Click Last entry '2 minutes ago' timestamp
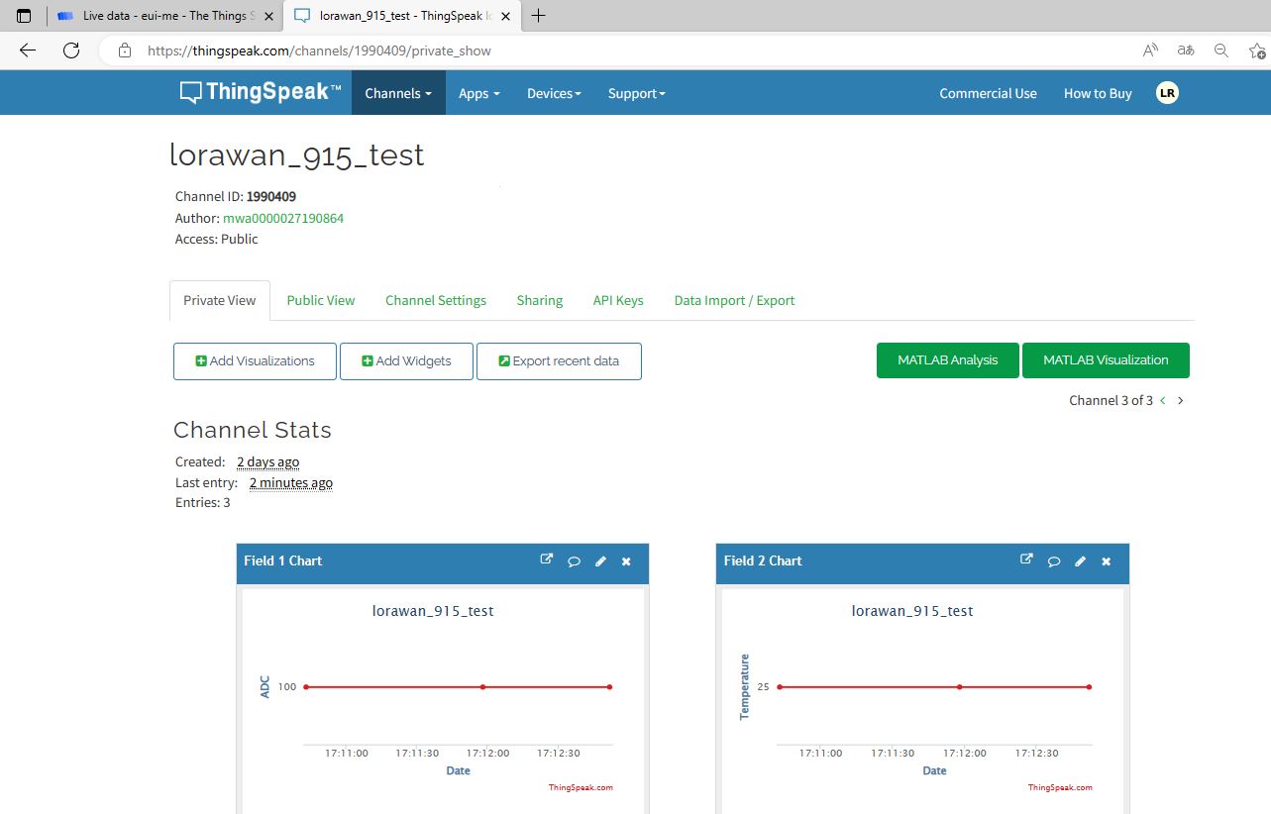 [x=290, y=482]
